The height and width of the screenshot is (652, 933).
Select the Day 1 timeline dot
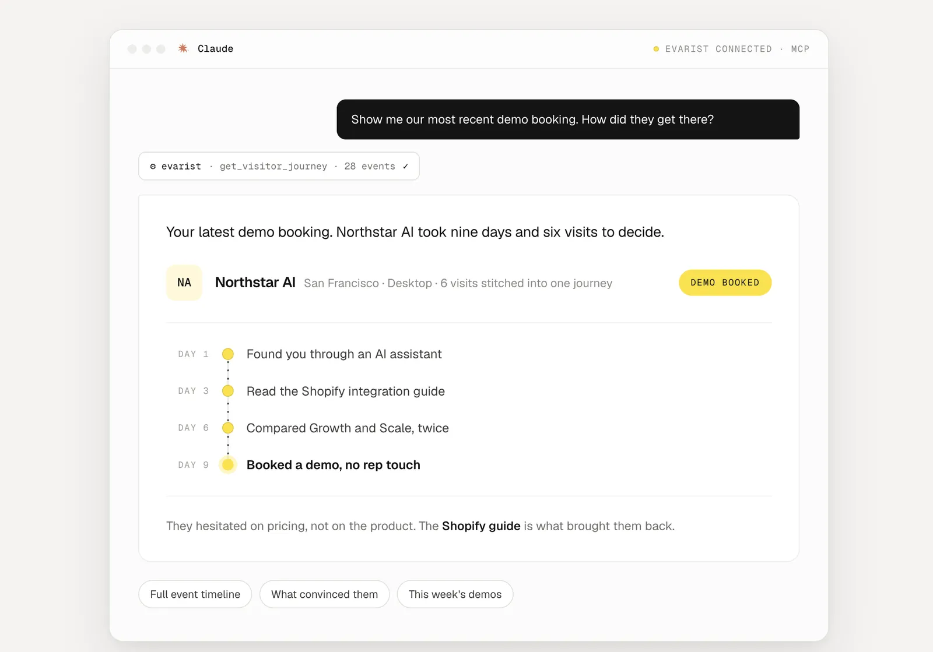(228, 354)
